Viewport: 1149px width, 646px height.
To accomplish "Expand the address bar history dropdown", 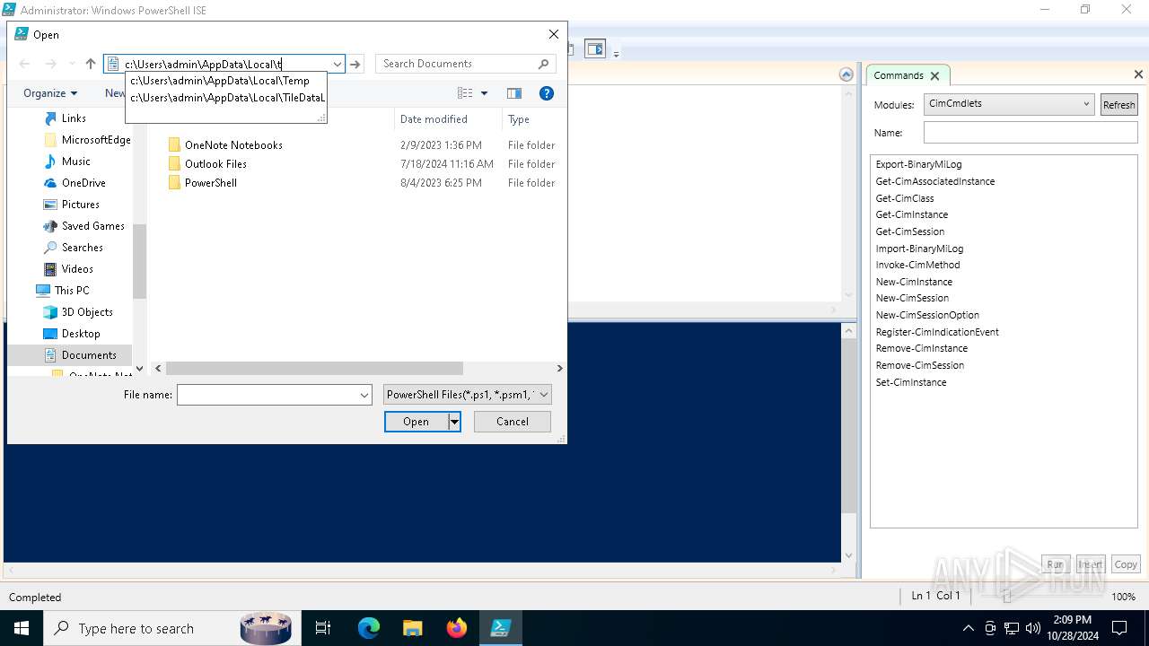I will (337, 64).
